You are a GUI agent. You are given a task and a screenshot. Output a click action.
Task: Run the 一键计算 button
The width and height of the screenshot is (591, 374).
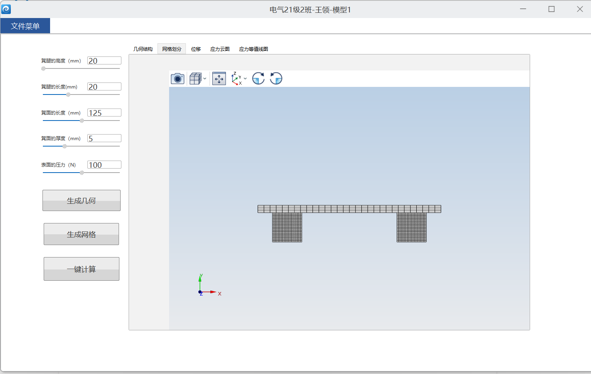tap(81, 269)
